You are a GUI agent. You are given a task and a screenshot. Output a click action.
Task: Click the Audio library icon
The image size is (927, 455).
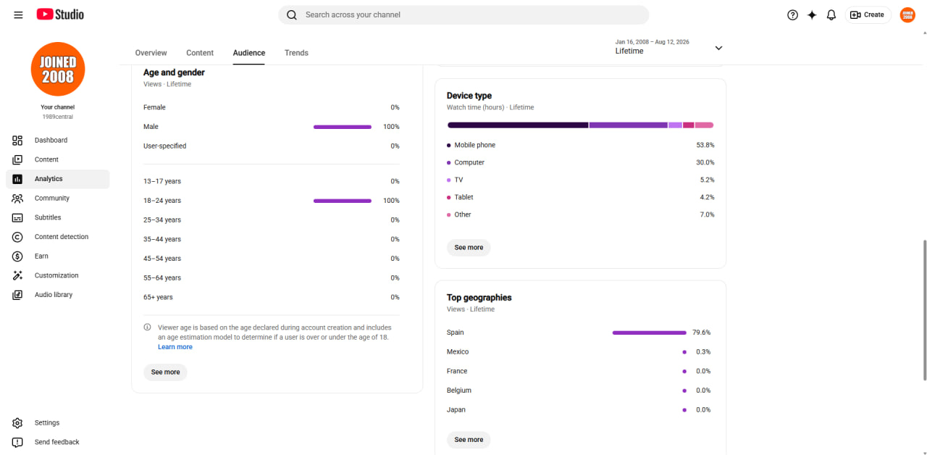click(17, 295)
